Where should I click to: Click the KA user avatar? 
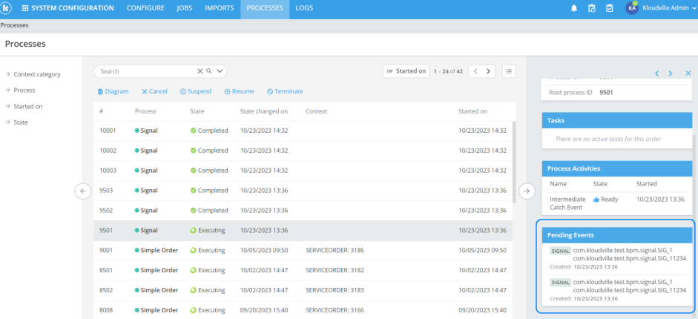(632, 8)
